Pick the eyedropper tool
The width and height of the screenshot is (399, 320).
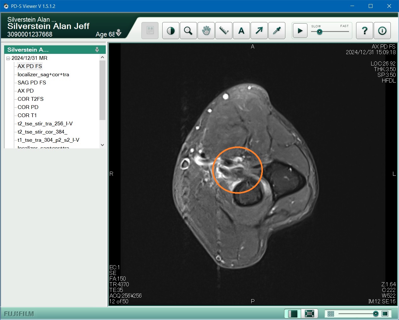pyautogui.click(x=277, y=31)
